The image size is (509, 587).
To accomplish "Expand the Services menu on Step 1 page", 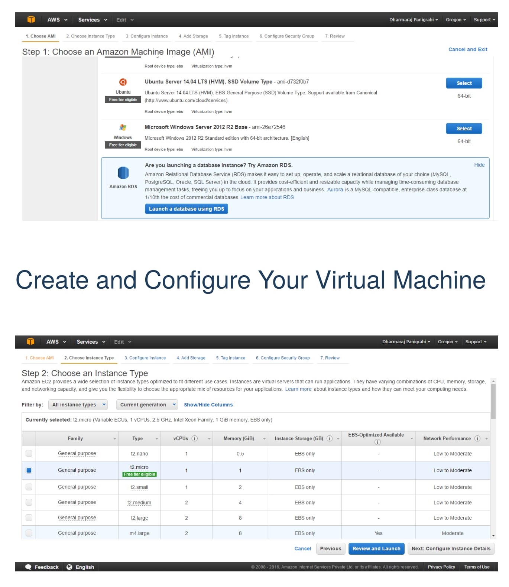I will pos(93,20).
